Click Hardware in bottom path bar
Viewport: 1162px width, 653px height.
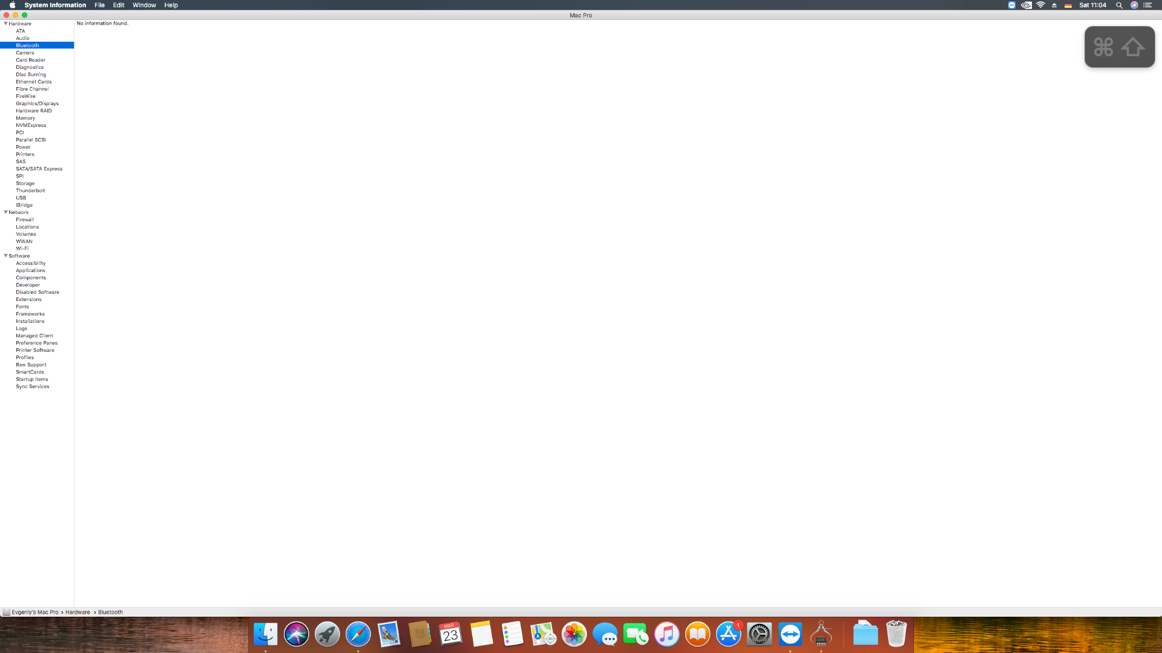(77, 612)
